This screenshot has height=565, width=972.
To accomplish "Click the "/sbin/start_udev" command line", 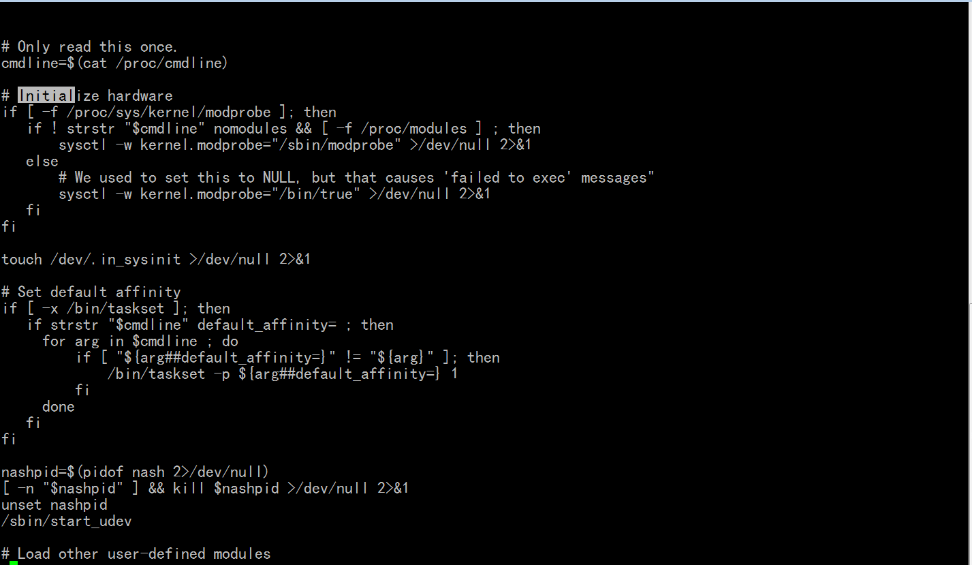I will (x=67, y=521).
